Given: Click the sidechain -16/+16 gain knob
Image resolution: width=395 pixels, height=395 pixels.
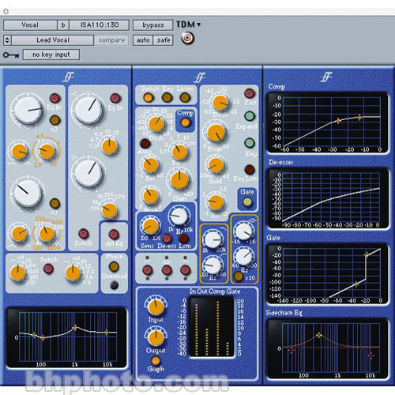Looking at the screenshot, I should pyautogui.click(x=244, y=231).
